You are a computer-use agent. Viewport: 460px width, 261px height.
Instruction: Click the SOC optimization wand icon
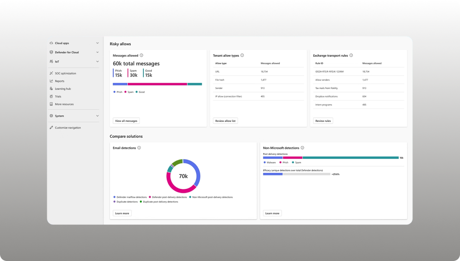click(x=51, y=73)
